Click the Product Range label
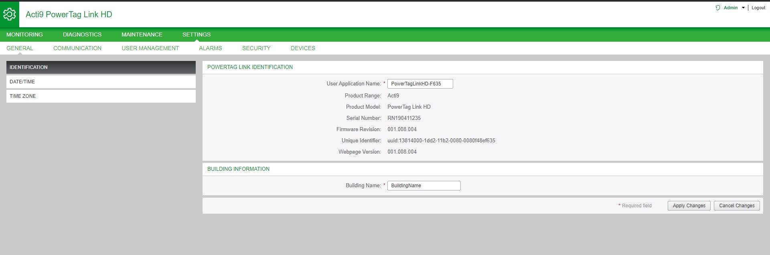 pos(363,96)
